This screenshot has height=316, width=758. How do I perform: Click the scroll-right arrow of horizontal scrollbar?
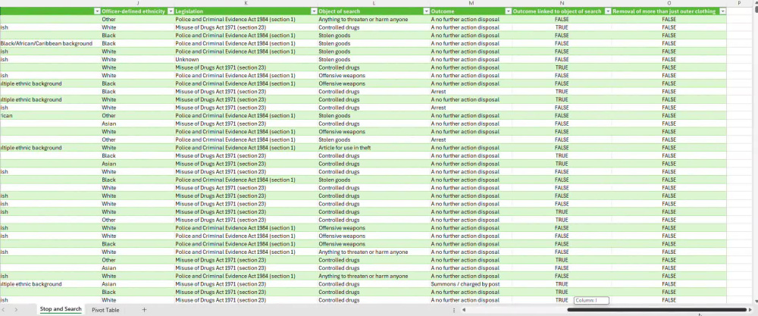coord(750,310)
